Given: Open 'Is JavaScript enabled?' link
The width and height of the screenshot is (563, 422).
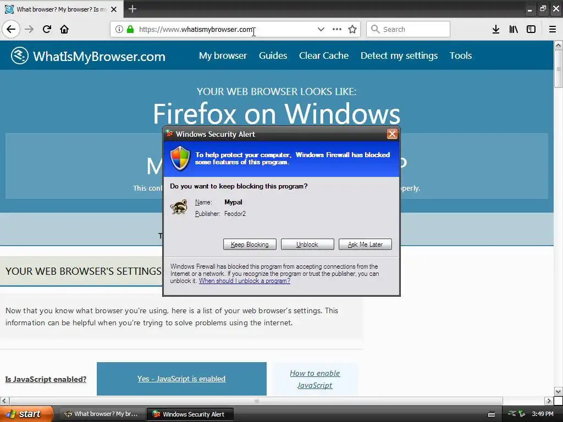Looking at the screenshot, I should click(46, 379).
